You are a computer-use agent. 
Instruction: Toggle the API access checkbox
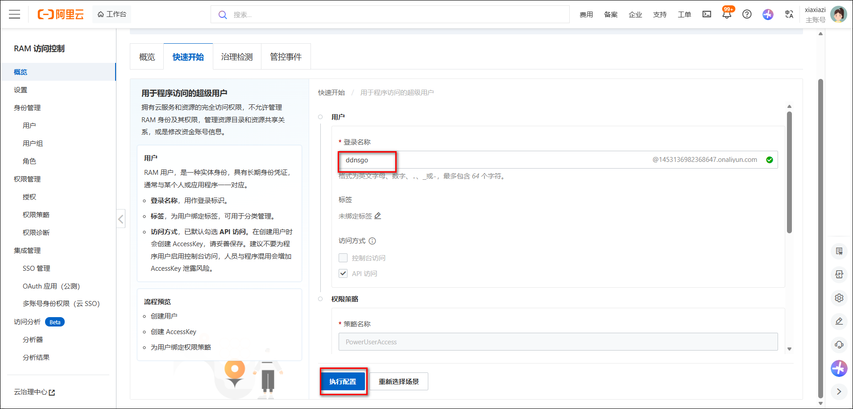pyautogui.click(x=343, y=273)
